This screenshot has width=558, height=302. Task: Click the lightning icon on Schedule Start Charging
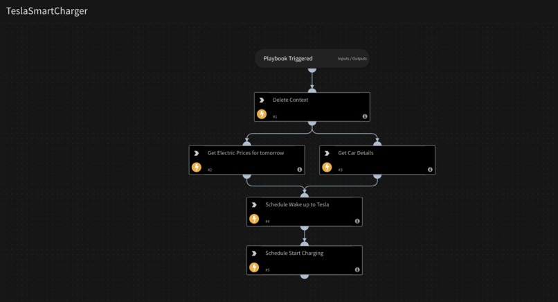(254, 267)
